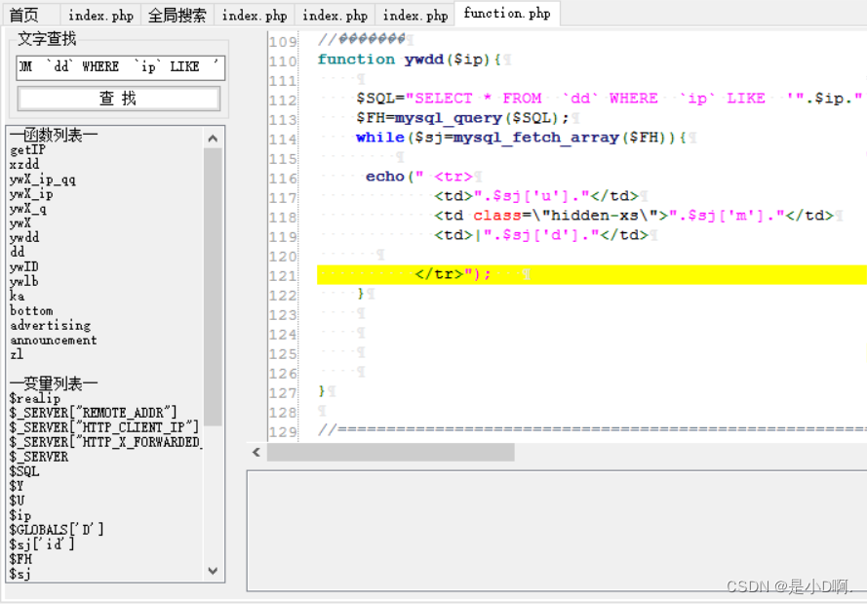Click the echo(" <tr> code line
Viewport: 867px width, 604px height.
tap(419, 177)
